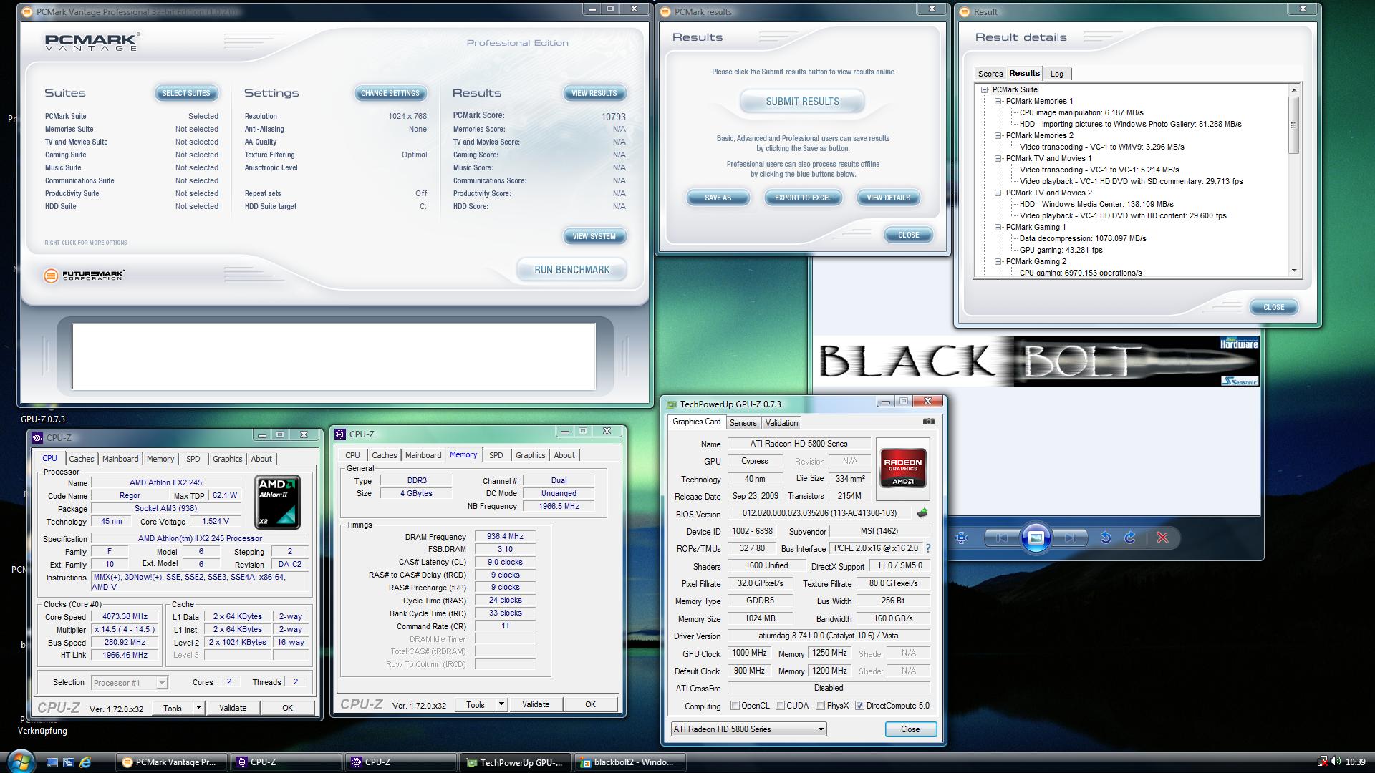Click the GPU-Z screenshot camera icon
The height and width of the screenshot is (773, 1375).
tap(928, 422)
